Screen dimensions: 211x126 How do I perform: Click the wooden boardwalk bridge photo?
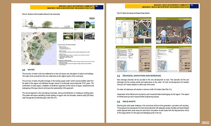point(78,36)
